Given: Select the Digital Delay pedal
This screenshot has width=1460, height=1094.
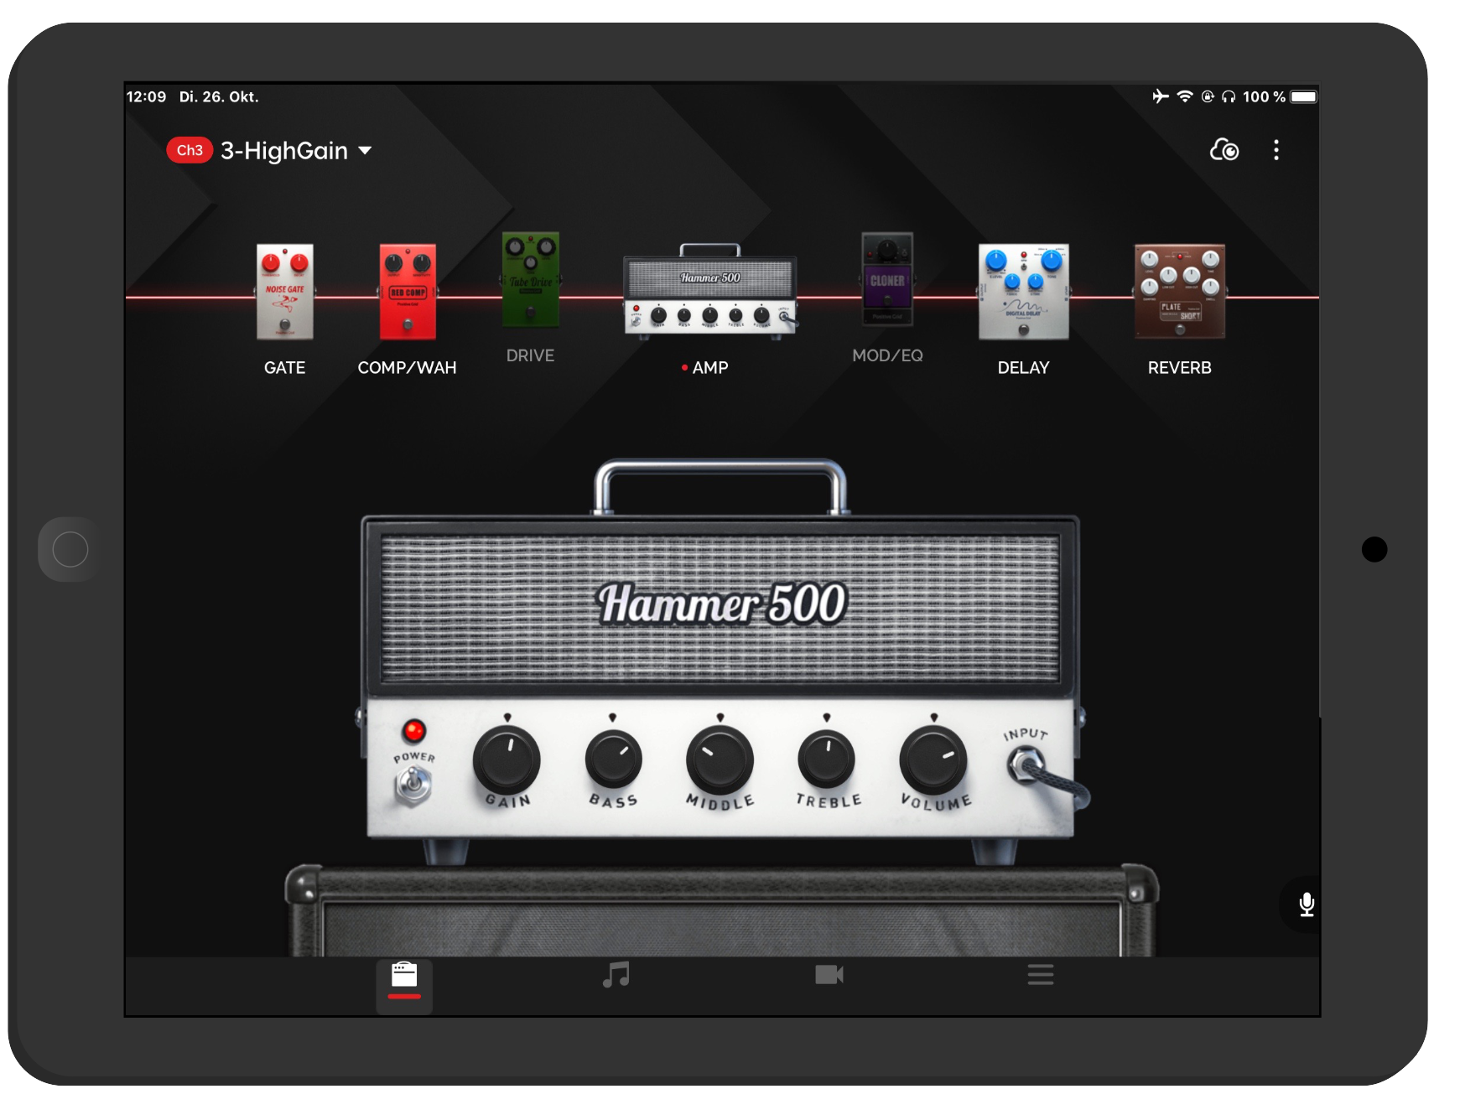Looking at the screenshot, I should [1023, 292].
